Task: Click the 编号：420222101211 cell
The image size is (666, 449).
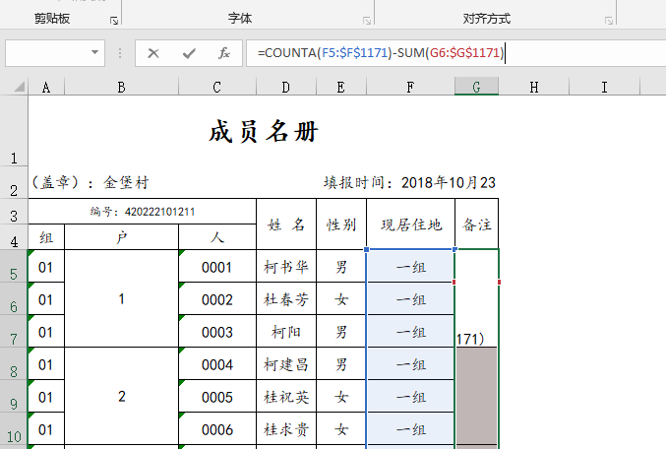Action: pyautogui.click(x=143, y=212)
